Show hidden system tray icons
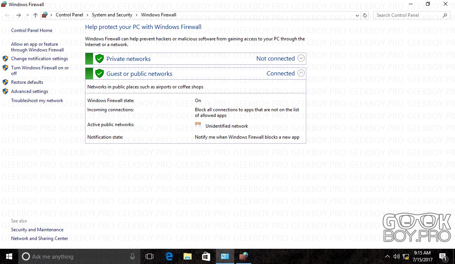Viewport: 455px width, 264px height. click(387, 256)
